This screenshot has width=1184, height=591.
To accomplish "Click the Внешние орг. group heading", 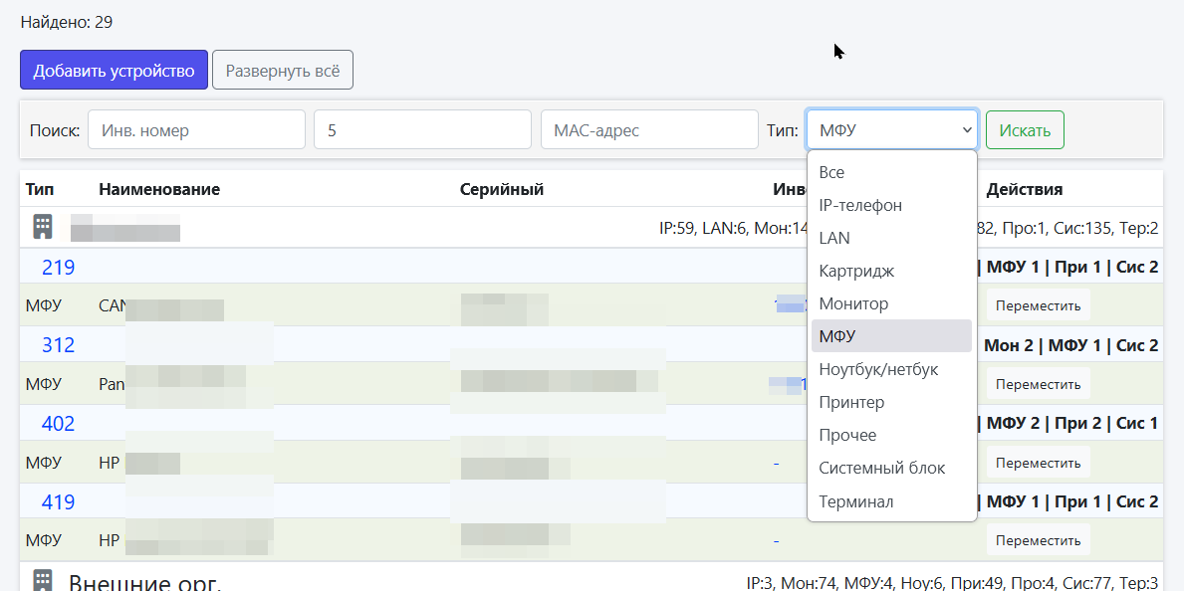I will tap(145, 582).
